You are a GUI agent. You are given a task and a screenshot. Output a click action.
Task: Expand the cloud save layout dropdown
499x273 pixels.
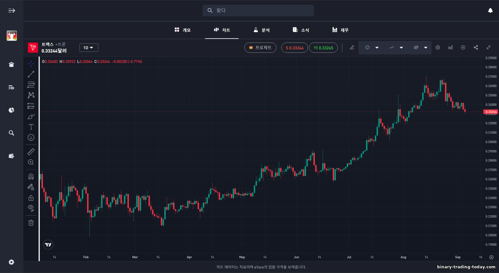pos(377,48)
